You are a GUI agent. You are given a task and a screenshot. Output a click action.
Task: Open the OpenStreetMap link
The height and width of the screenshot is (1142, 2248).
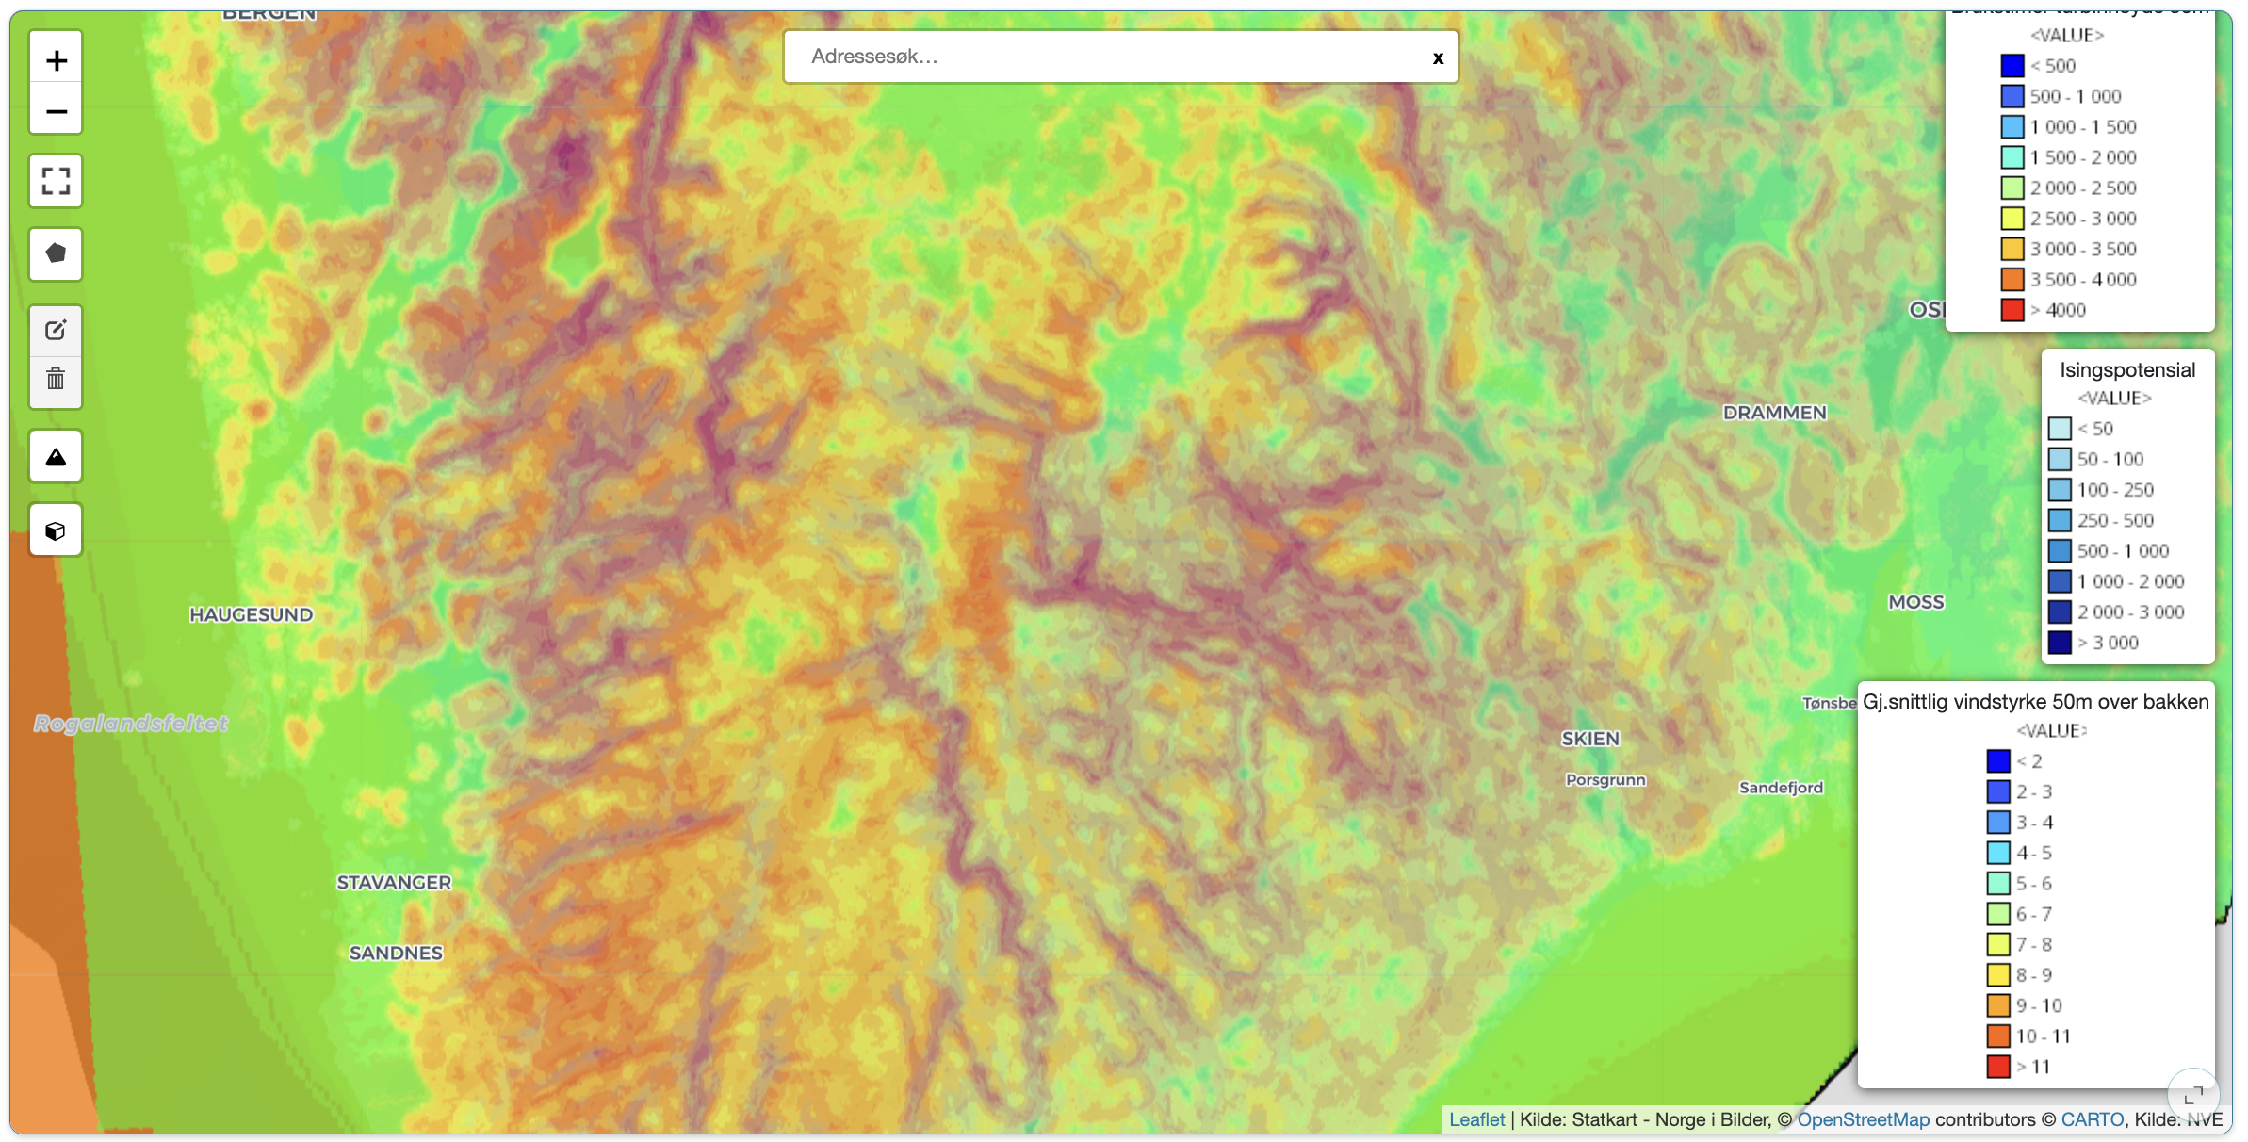pyautogui.click(x=1863, y=1119)
